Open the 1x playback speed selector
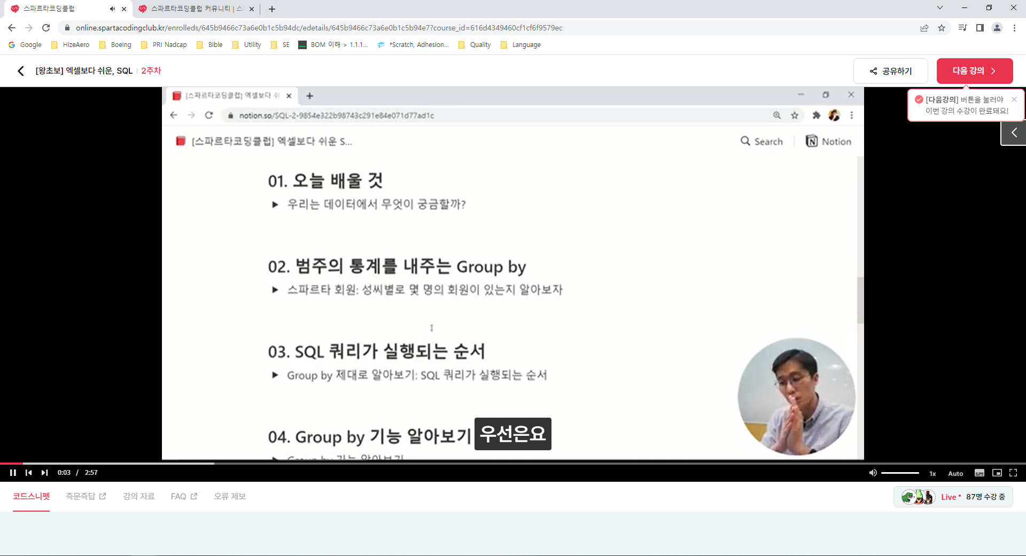This screenshot has height=556, width=1026. point(933,473)
